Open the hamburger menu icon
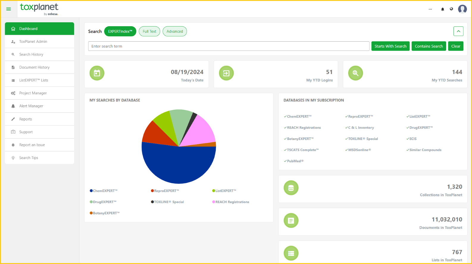Image resolution: width=472 pixels, height=264 pixels. 9,9
